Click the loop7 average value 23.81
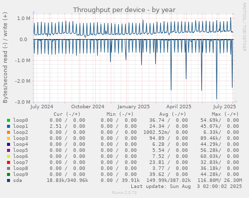249x198 pixels. (157, 162)
